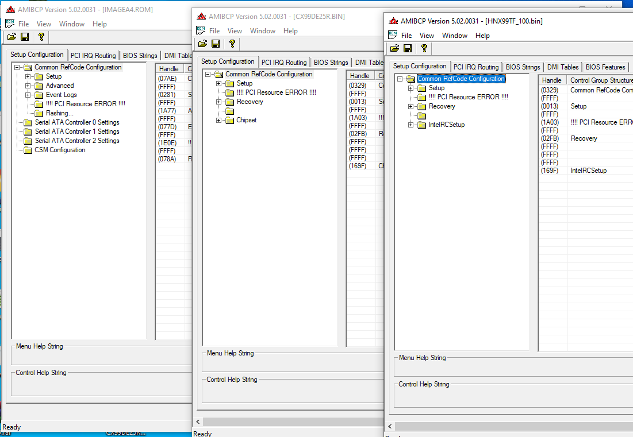This screenshot has width=633, height=437.
Task: Open Window menu in HNX99TF_100.bin window
Action: pyautogui.click(x=455, y=36)
